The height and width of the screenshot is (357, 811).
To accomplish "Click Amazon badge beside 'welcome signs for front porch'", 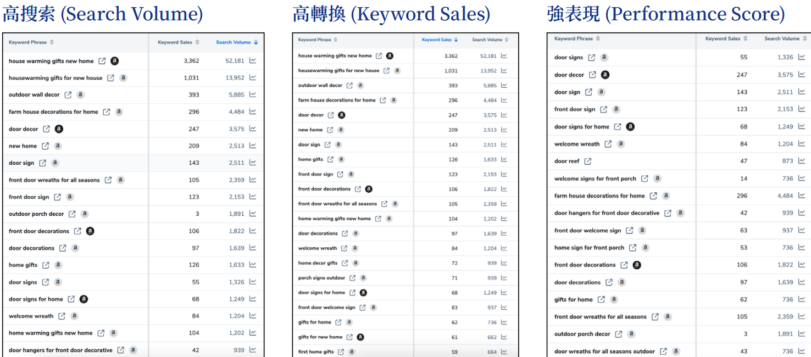I will (657, 178).
